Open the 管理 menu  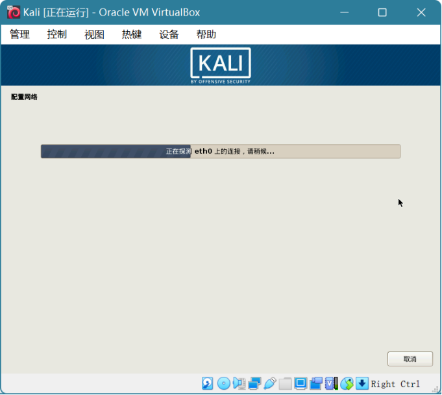(x=19, y=34)
